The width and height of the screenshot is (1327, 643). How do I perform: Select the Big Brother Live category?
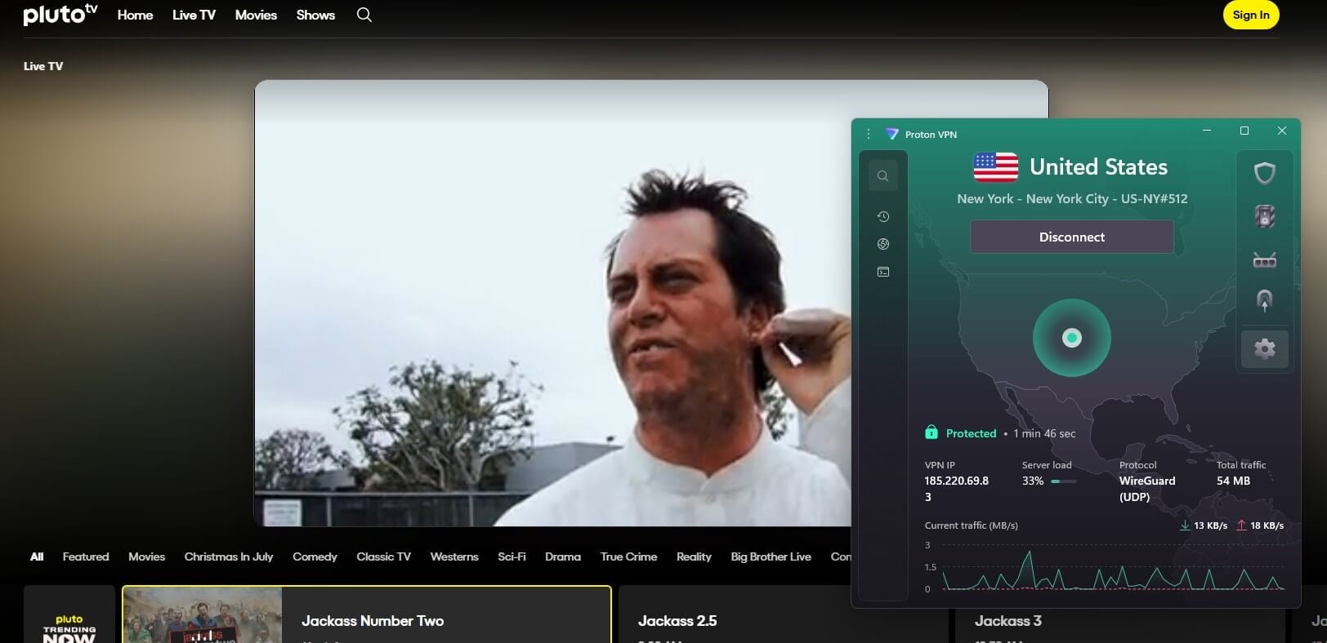[771, 557]
